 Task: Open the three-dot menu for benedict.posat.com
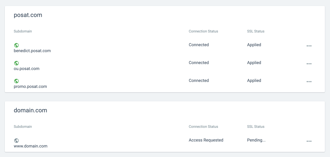(x=309, y=46)
